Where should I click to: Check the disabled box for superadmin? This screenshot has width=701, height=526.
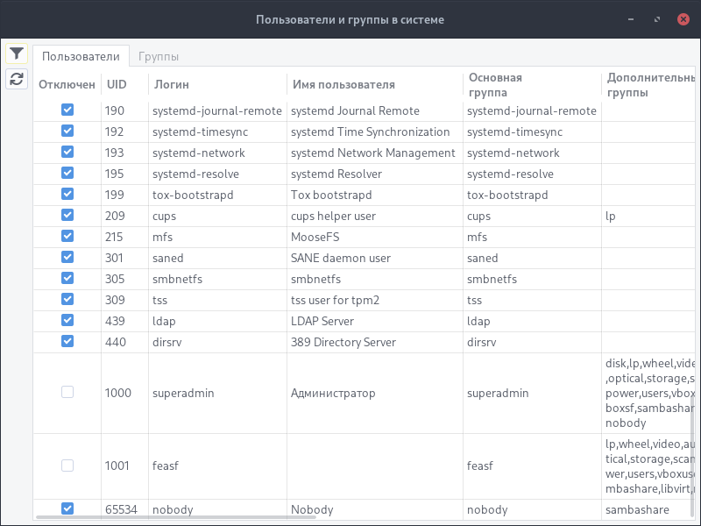[67, 393]
